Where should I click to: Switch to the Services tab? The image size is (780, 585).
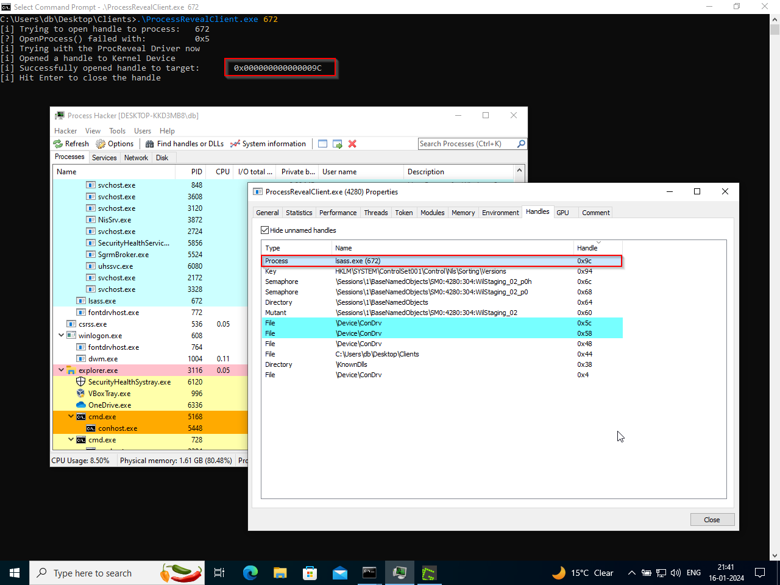click(x=104, y=158)
